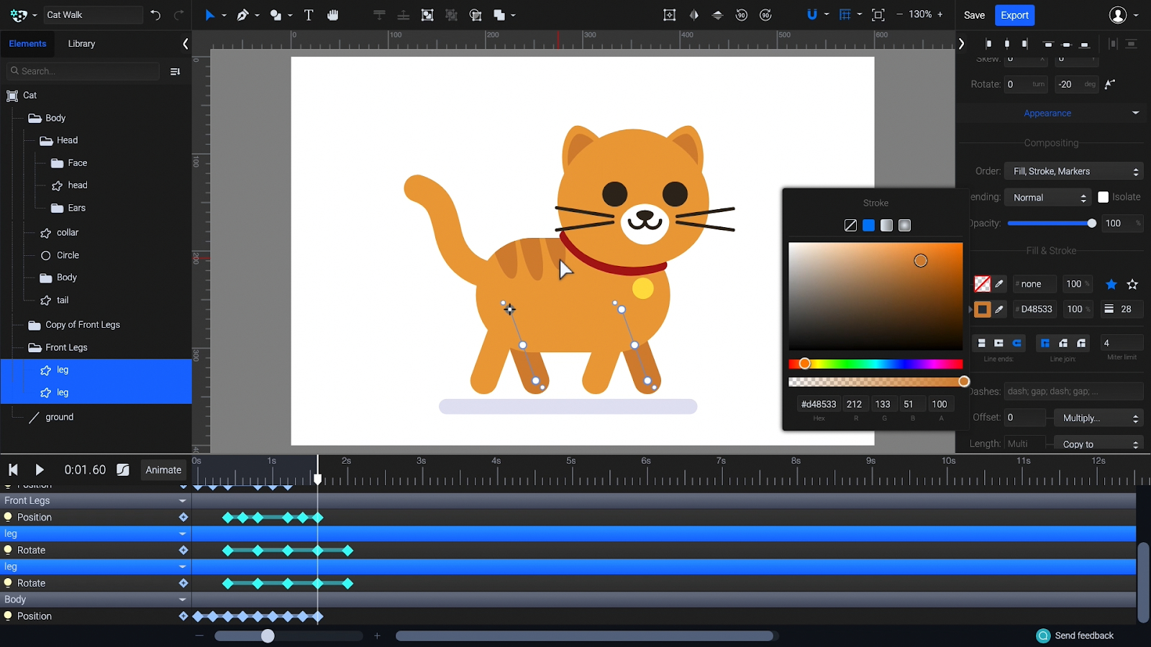Select the miter line join option

(x=1045, y=343)
